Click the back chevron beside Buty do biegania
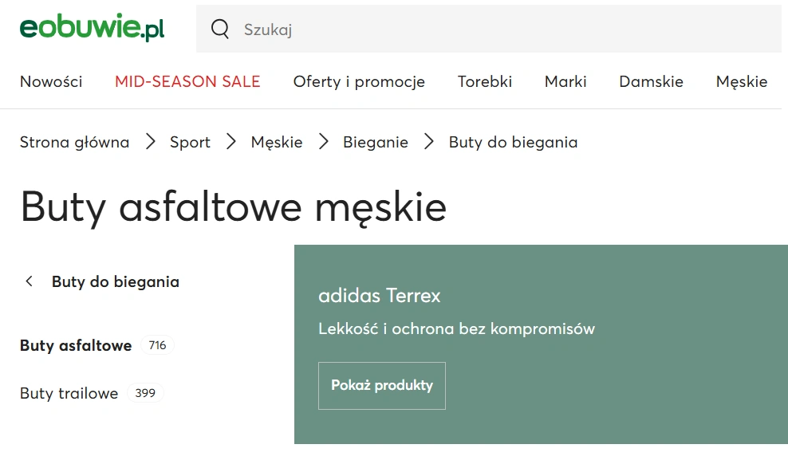Screen dimensions: 788x464 (29, 281)
